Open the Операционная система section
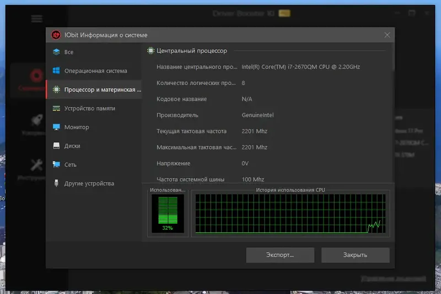The height and width of the screenshot is (294, 441). [94, 71]
